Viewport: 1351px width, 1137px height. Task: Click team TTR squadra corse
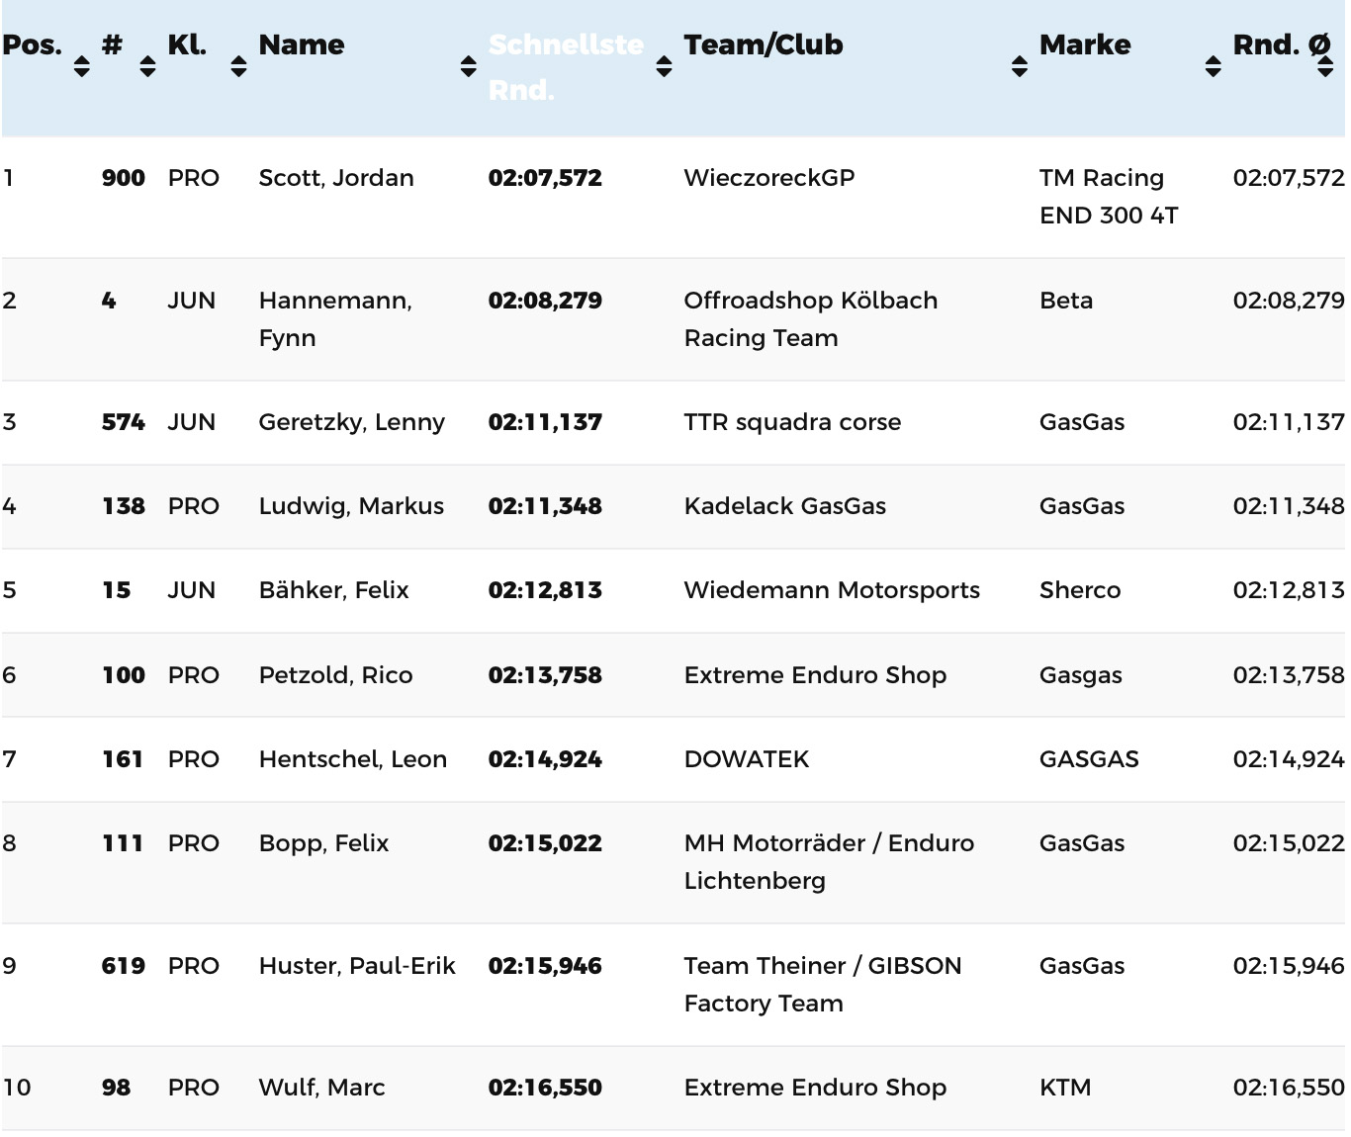[792, 422]
